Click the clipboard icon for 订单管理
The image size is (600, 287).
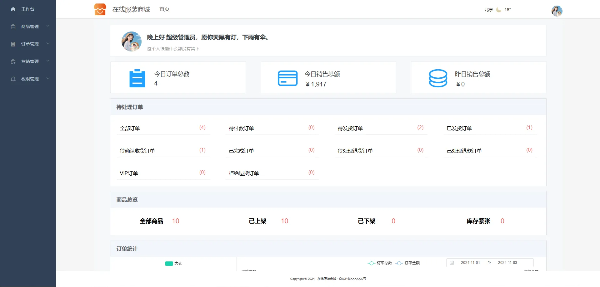pyautogui.click(x=13, y=44)
